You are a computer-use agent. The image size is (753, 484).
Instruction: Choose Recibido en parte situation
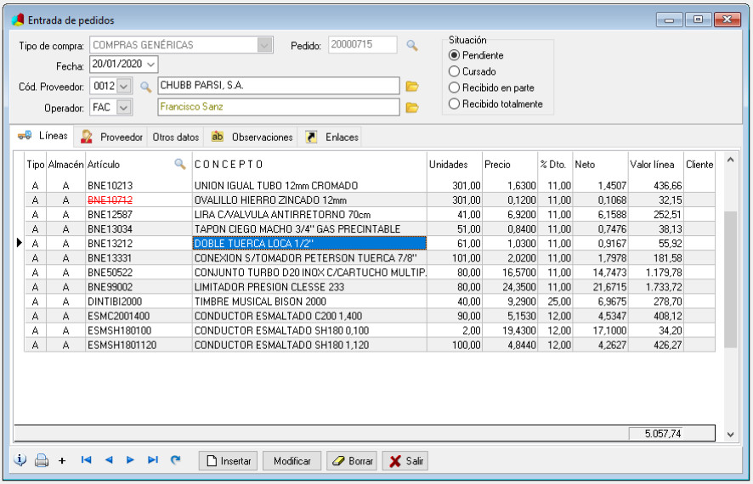tap(454, 87)
